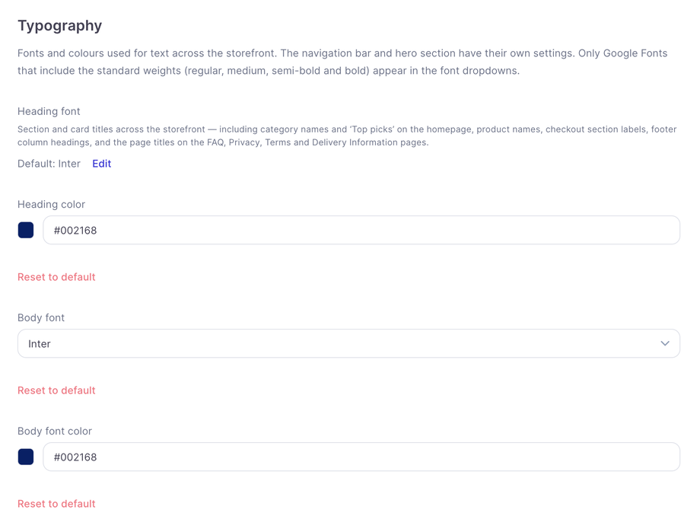Open the Body font color swatch picker
The height and width of the screenshot is (532, 700).
pyautogui.click(x=26, y=457)
